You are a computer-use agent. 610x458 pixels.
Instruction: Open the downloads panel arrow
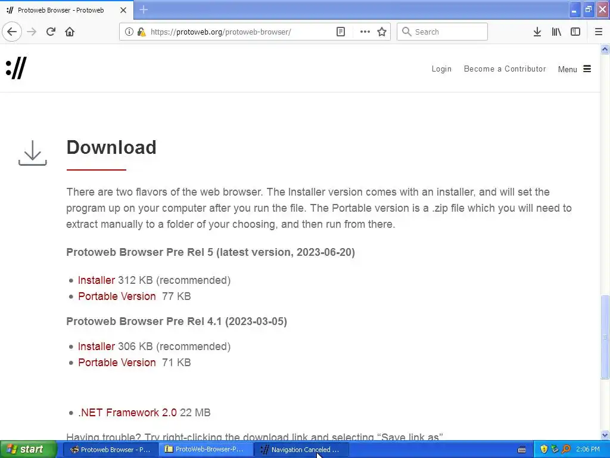coord(537,32)
